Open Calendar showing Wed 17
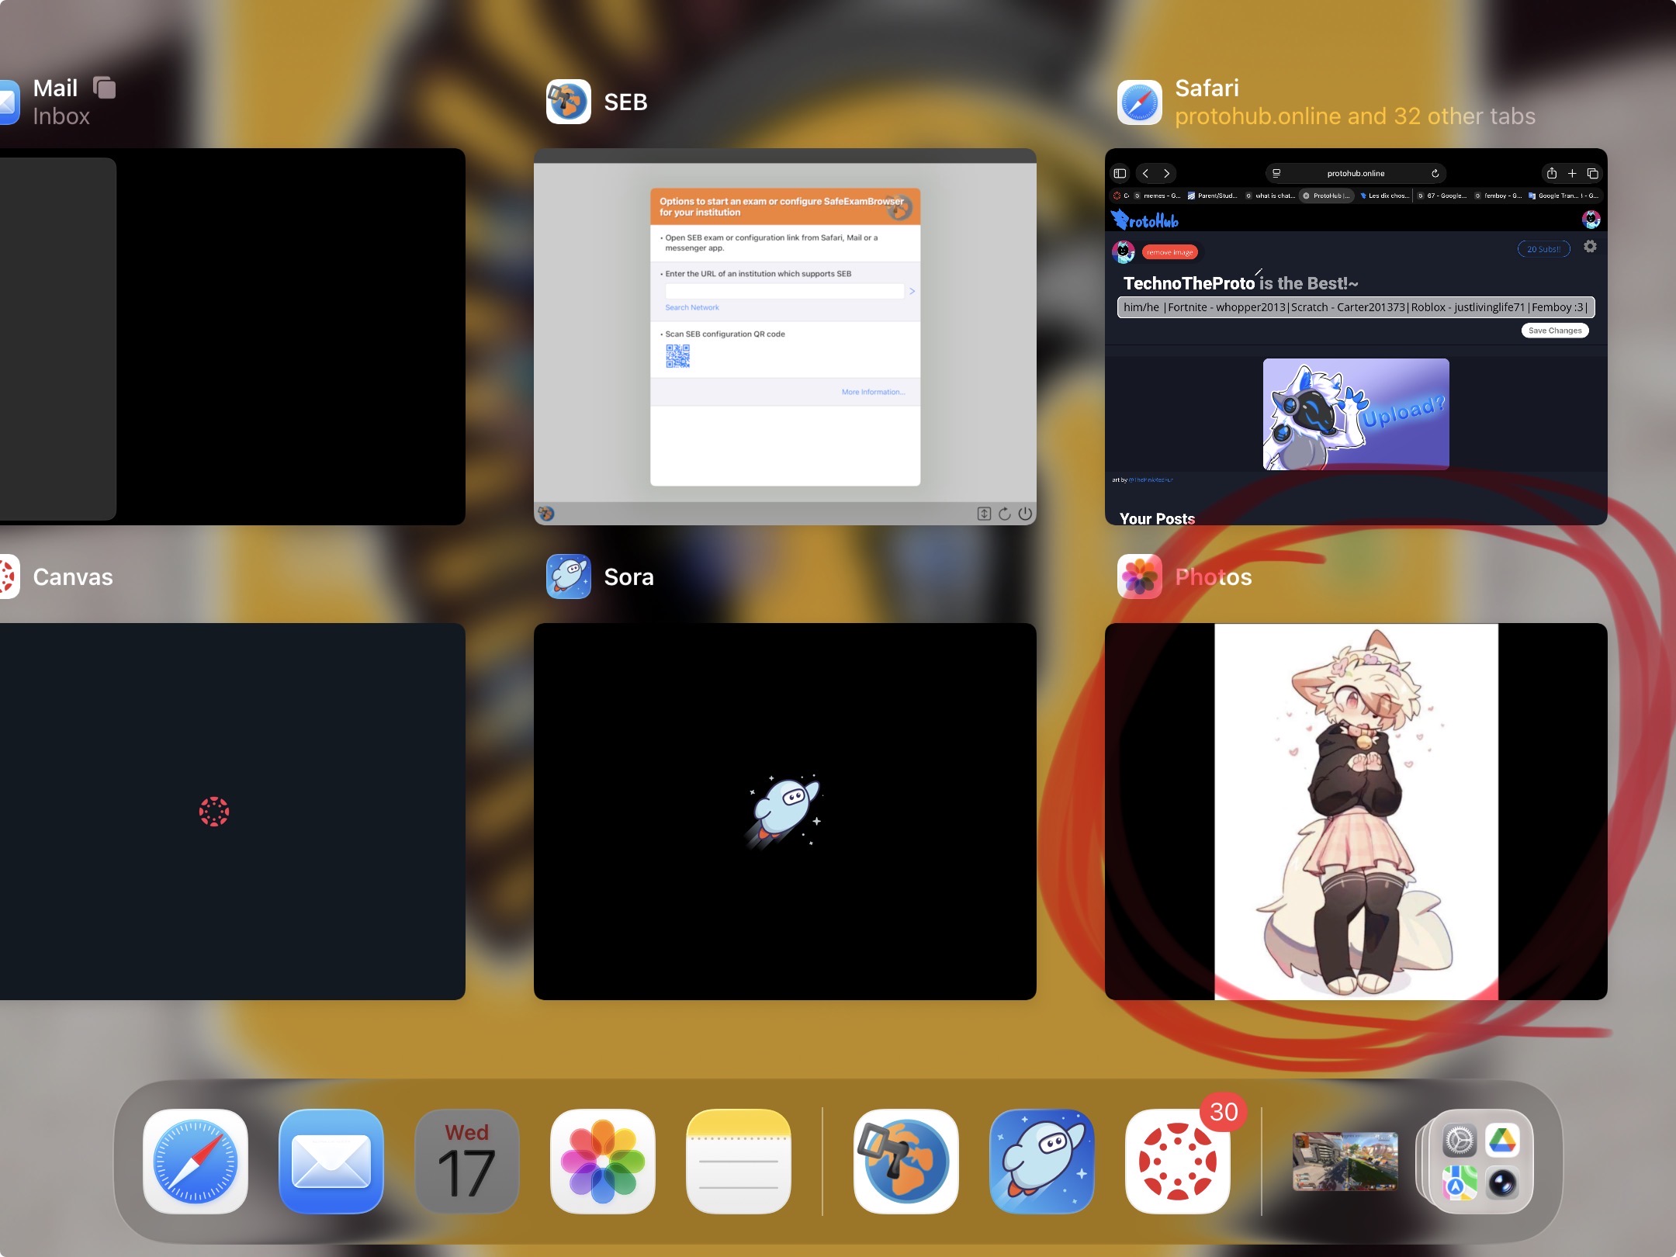 click(x=467, y=1162)
